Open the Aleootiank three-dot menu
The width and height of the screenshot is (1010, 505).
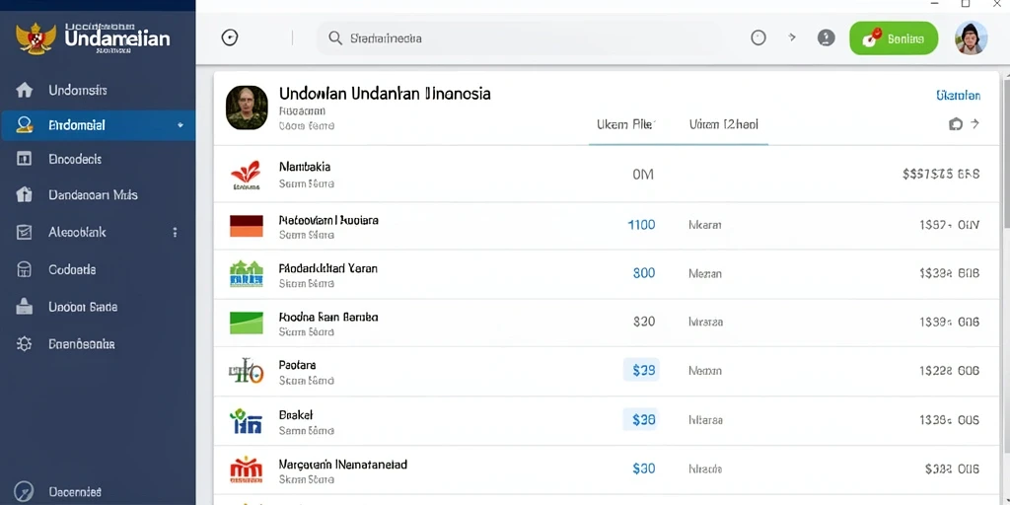[175, 233]
